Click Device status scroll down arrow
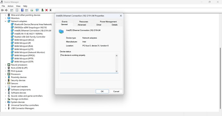 (x=116, y=71)
